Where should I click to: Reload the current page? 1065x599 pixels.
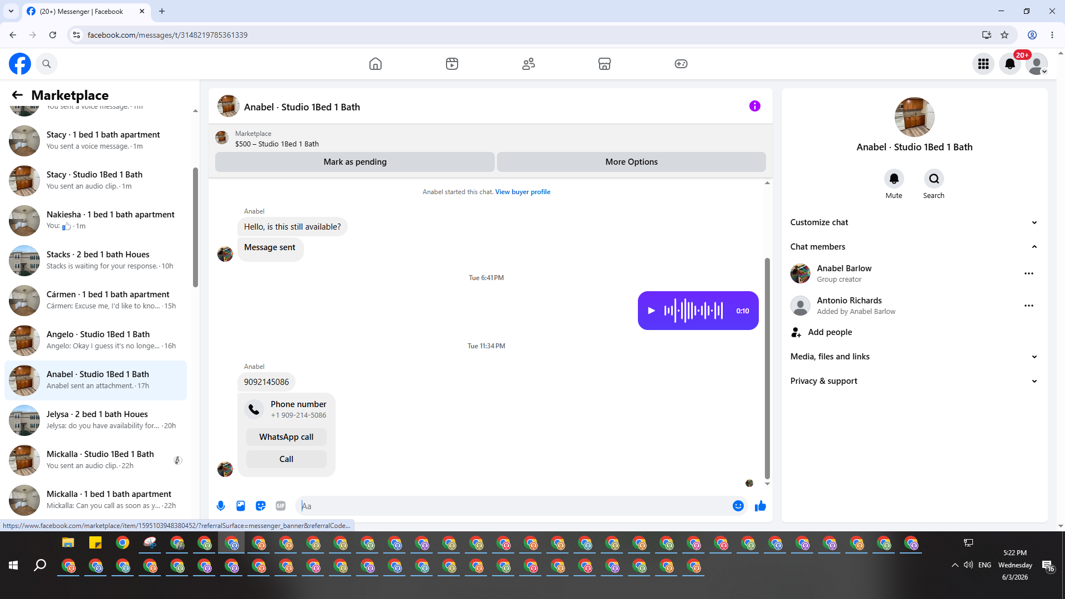point(53,35)
